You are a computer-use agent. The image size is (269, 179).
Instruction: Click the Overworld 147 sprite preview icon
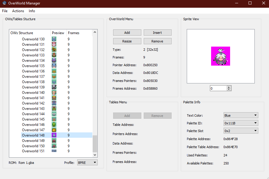click(54, 130)
